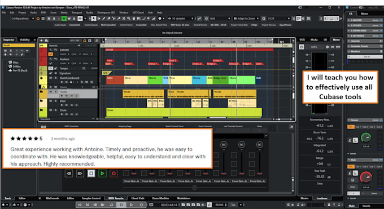Click the transport panel Play button
Image resolution: width=384 pixels, height=209 pixels.
(x=131, y=205)
